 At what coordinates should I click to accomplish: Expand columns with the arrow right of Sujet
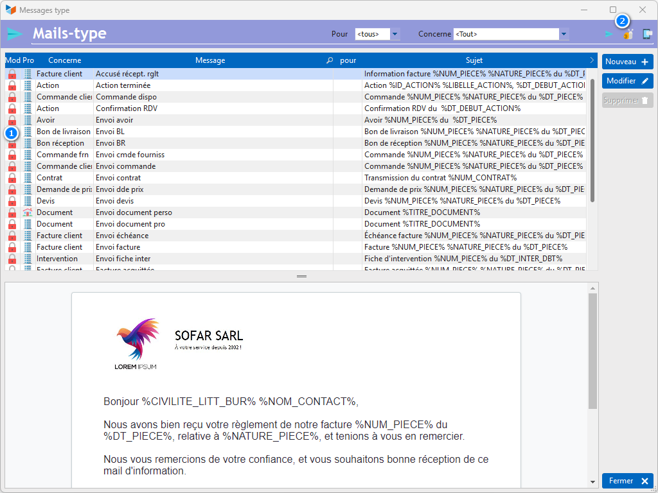pyautogui.click(x=592, y=60)
